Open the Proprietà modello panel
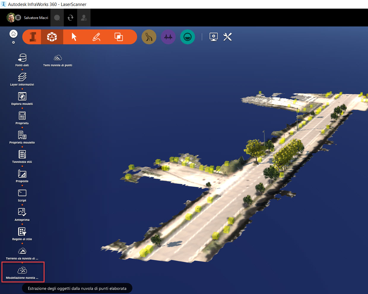368x294 pixels. point(22,135)
